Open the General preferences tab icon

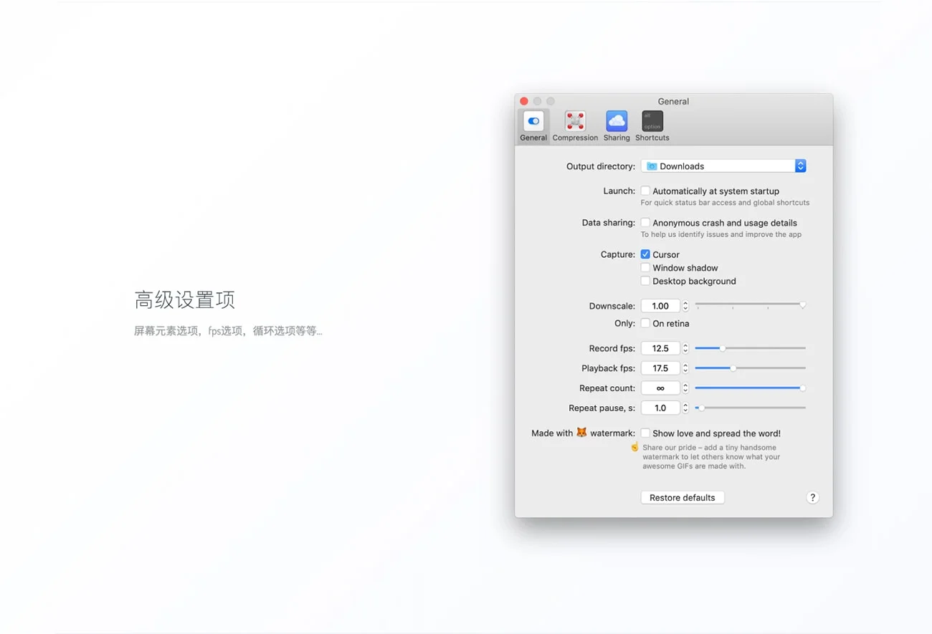pos(533,122)
